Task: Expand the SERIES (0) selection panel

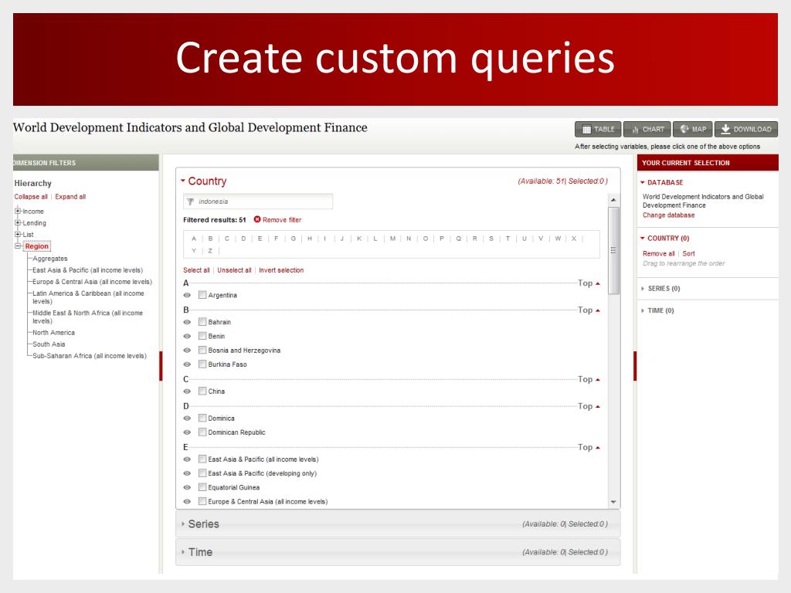Action: pos(643,289)
